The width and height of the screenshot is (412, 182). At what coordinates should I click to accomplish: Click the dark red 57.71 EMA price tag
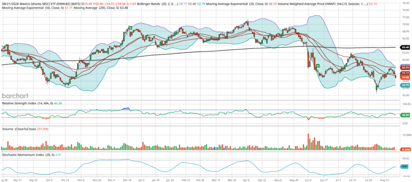pos(405,68)
